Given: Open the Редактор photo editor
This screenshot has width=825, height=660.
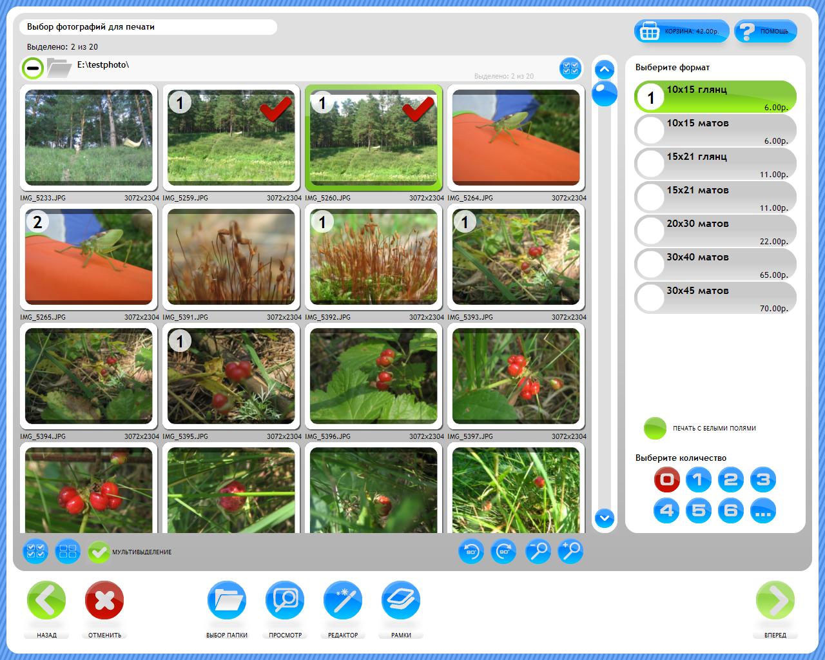Looking at the screenshot, I should pos(343,601).
